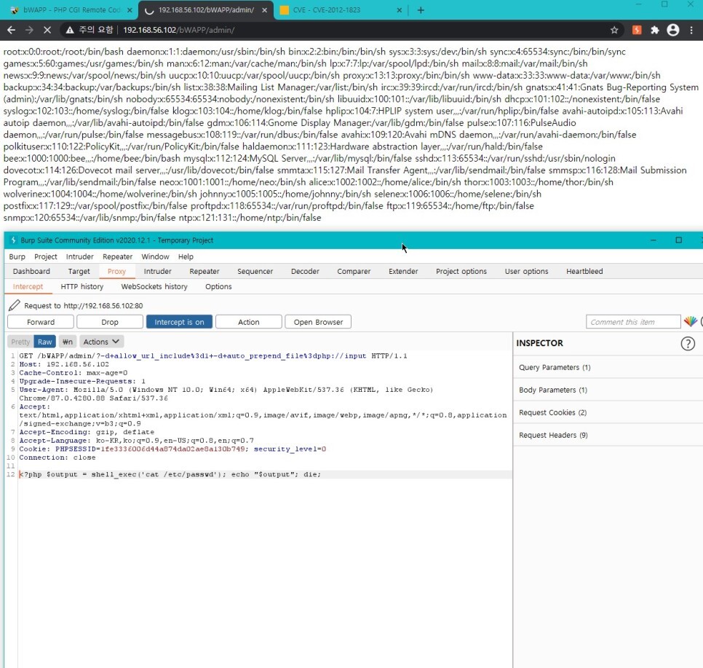Open the Window menu

pyautogui.click(x=155, y=256)
